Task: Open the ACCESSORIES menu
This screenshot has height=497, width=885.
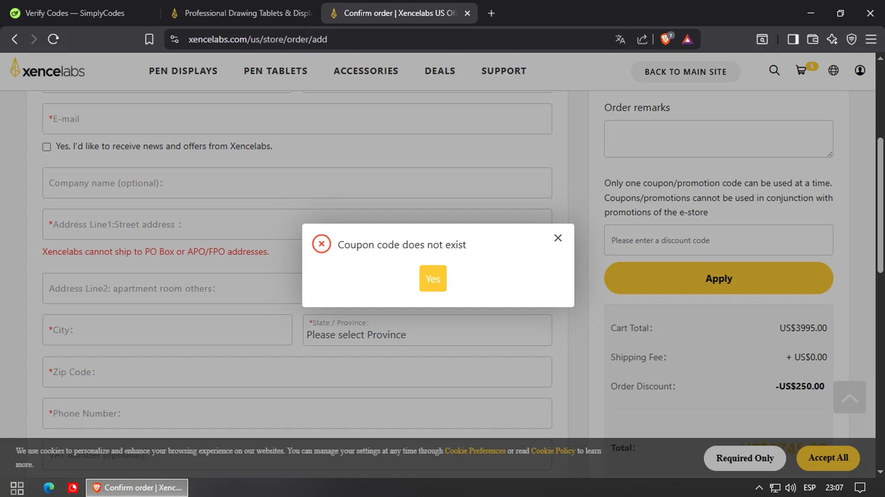Action: 366,71
